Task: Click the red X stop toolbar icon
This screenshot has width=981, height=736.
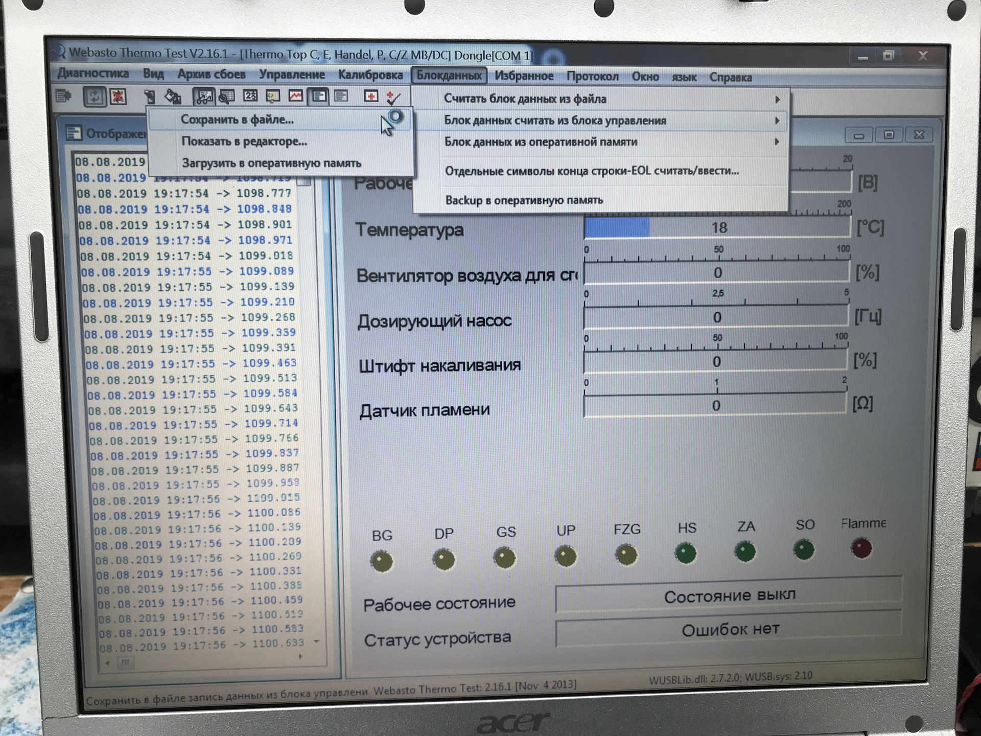Action: 119,96
